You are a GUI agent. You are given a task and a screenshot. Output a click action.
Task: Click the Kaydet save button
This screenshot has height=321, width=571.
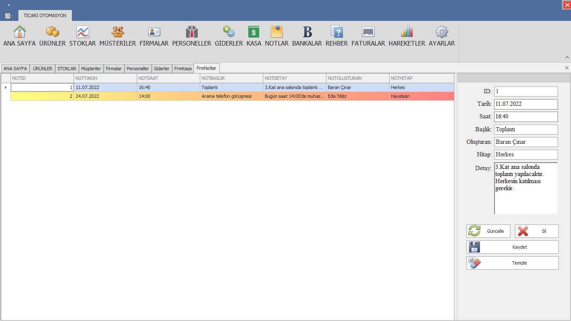[x=512, y=247]
